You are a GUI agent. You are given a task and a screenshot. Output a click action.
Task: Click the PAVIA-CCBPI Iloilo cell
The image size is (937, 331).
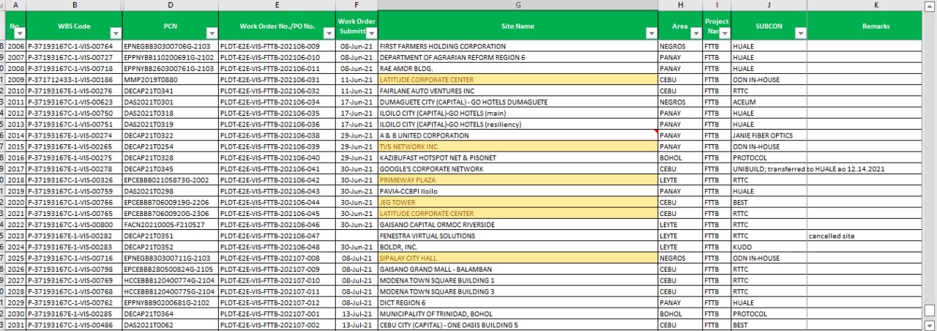(x=518, y=191)
